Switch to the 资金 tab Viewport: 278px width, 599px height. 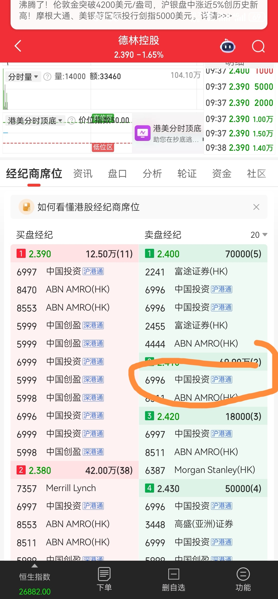222,174
